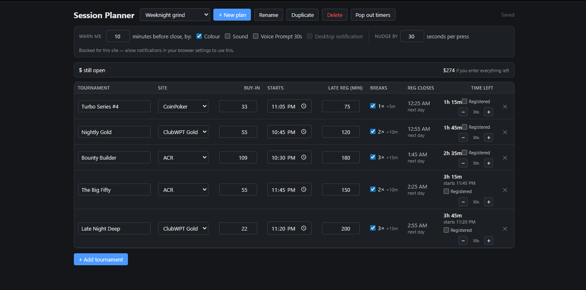Delete the current plan
Screen dimensions: 586x290
point(335,15)
